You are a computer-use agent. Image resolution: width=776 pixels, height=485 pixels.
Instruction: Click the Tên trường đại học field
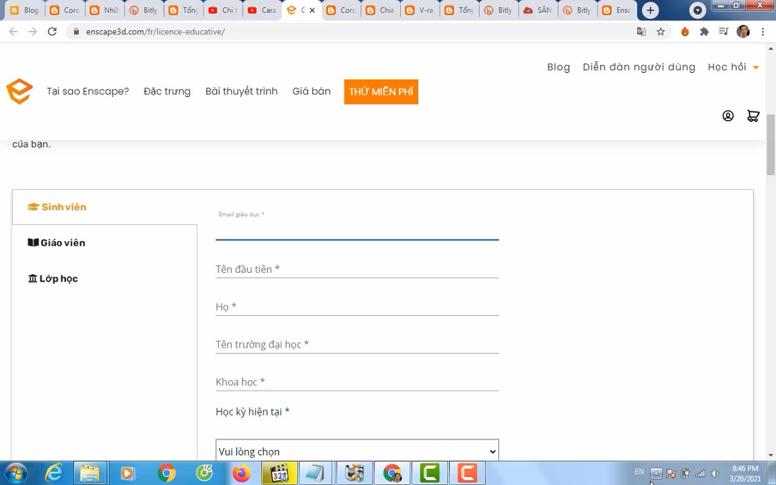pyautogui.click(x=357, y=344)
